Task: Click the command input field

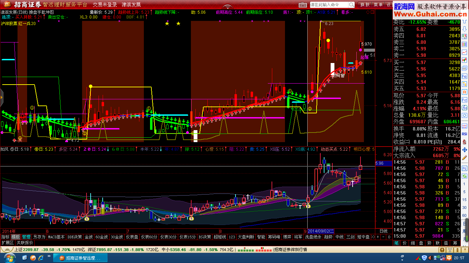Action: point(329,5)
